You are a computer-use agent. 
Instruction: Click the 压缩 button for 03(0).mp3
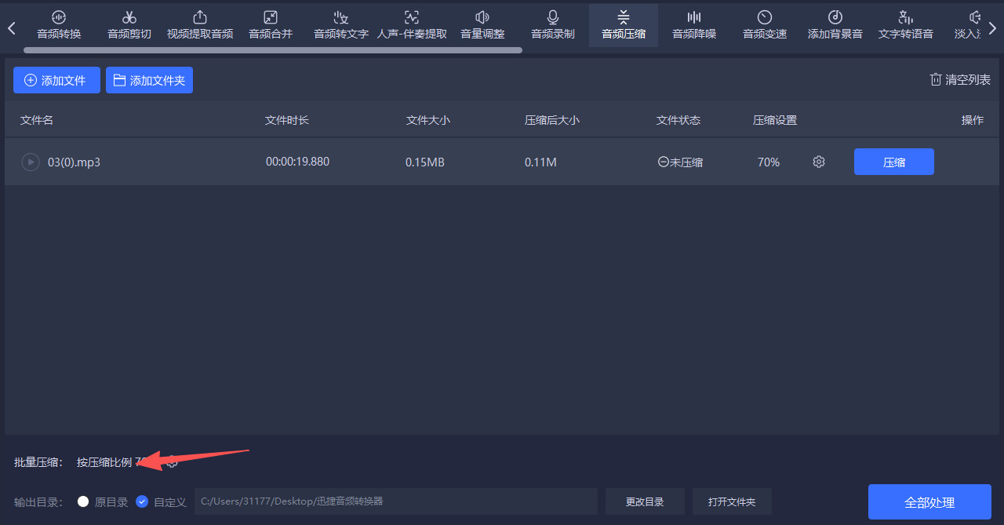click(x=893, y=162)
